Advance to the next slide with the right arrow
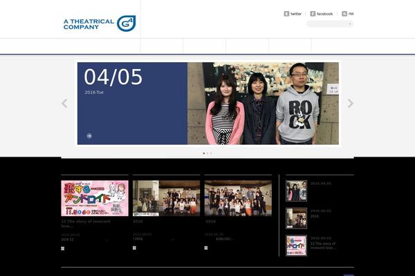Viewport: 415px width, 276px height. (351, 103)
